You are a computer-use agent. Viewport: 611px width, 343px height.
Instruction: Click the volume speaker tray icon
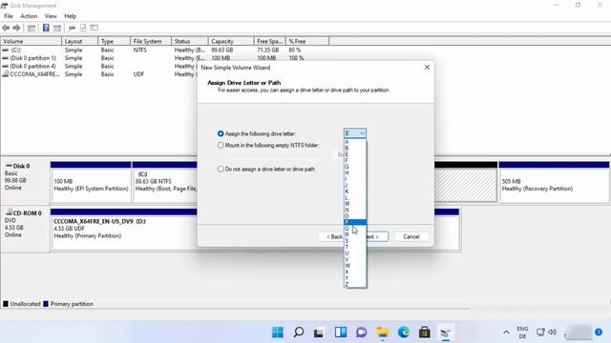point(552,333)
